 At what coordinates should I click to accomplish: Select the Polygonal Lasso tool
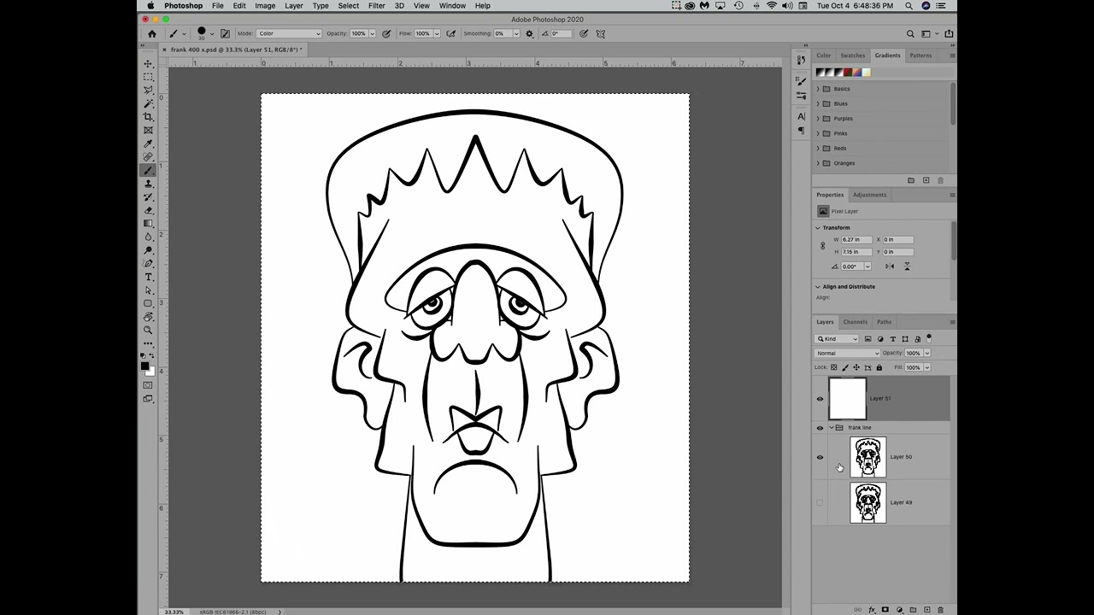click(148, 91)
